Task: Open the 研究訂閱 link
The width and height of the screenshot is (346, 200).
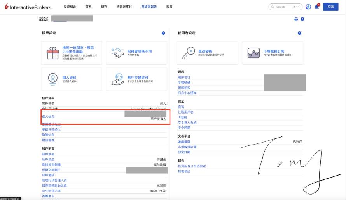Action: coord(184,152)
